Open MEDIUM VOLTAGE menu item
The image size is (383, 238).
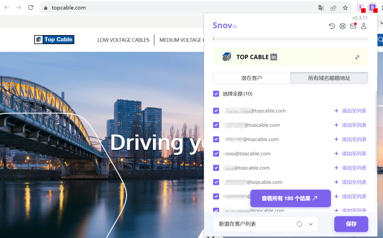tap(182, 40)
